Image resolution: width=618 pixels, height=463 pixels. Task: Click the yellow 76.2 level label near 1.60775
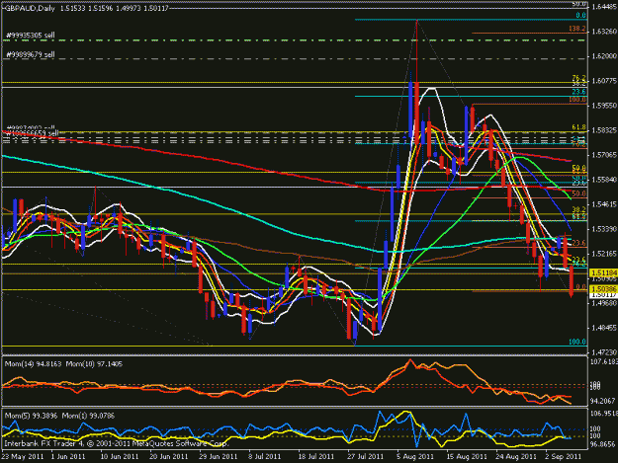coord(579,78)
